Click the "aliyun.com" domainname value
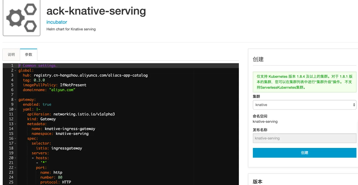This screenshot has height=185, width=358. (62, 90)
